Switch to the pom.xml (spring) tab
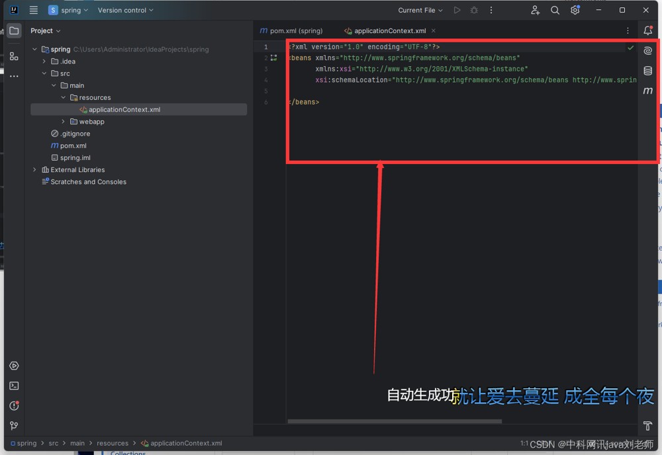Viewport: 662px width, 455px height. (x=291, y=31)
